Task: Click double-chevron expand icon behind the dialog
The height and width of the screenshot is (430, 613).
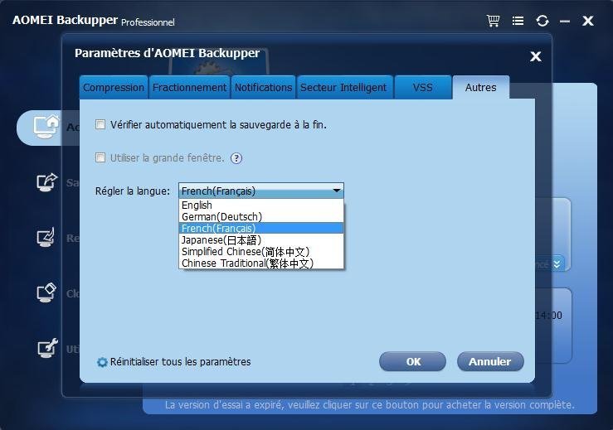Action: point(557,264)
